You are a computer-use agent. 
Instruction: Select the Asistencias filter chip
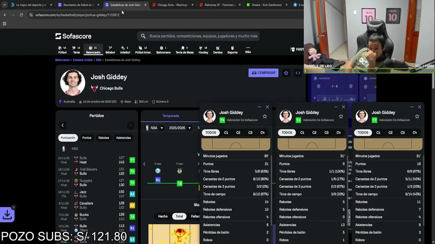[123, 138]
